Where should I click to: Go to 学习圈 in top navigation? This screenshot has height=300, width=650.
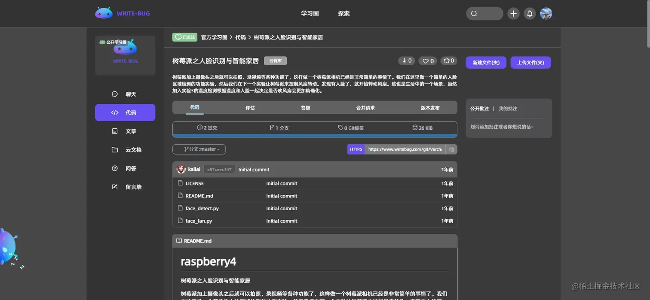pyautogui.click(x=310, y=13)
